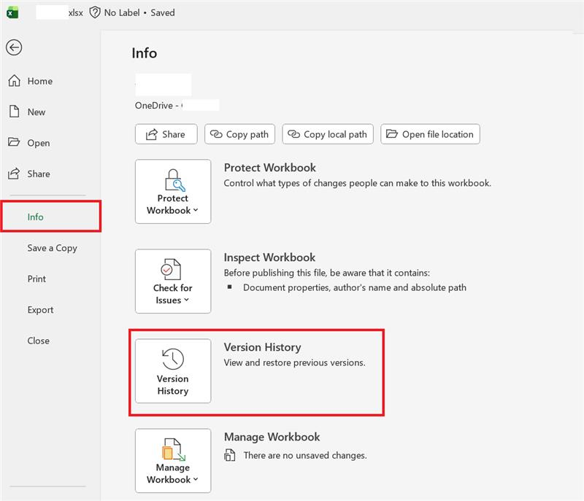The image size is (584, 501).
Task: Click the Open file location button
Action: pos(430,134)
